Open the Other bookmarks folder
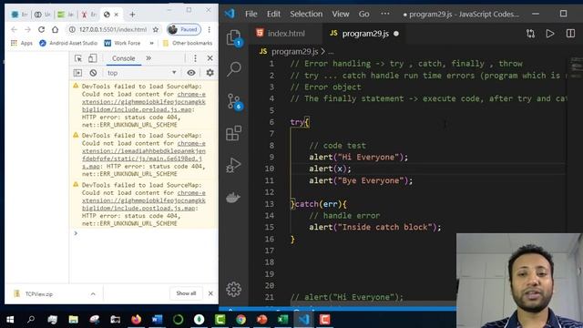583x328 pixels. [188, 43]
